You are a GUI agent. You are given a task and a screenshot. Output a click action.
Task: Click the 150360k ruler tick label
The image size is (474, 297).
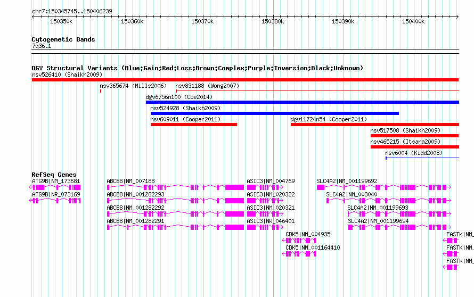pos(132,21)
